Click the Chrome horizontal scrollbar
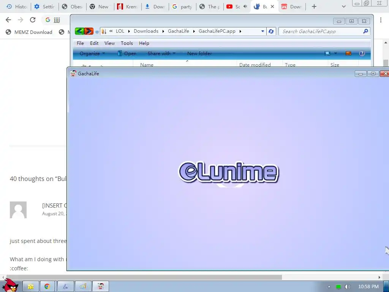This screenshot has width=389, height=292. pos(144,277)
